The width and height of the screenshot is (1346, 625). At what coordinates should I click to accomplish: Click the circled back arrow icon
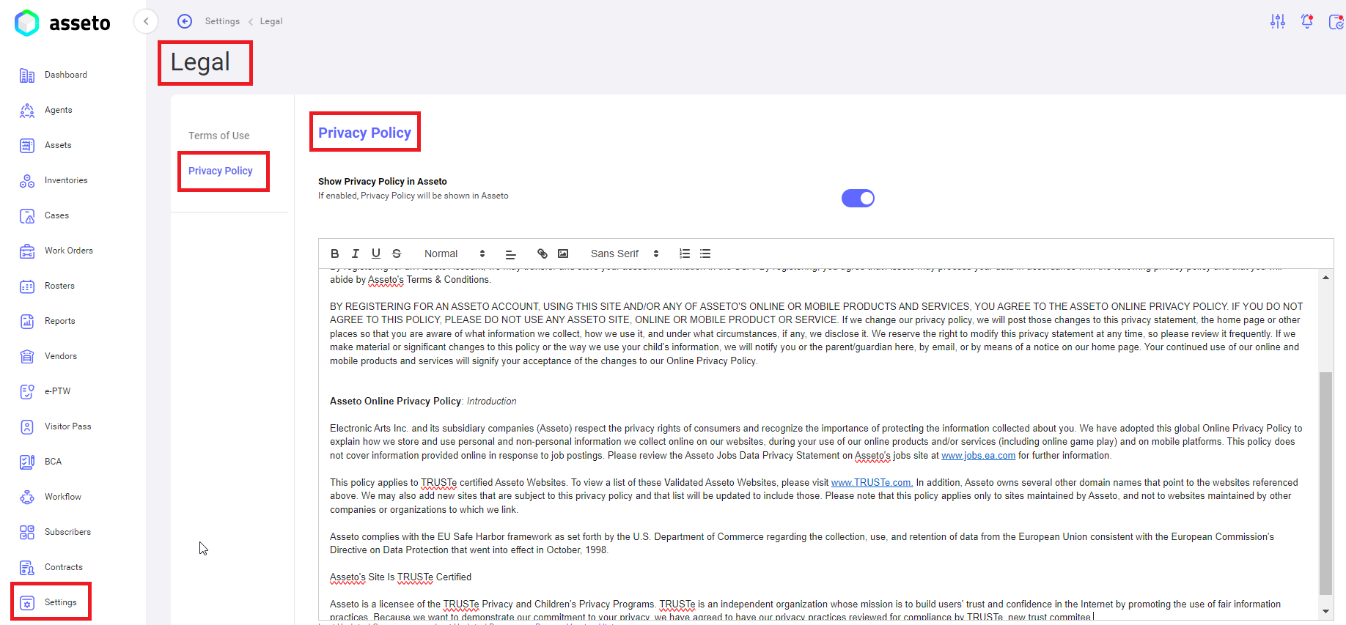[185, 21]
